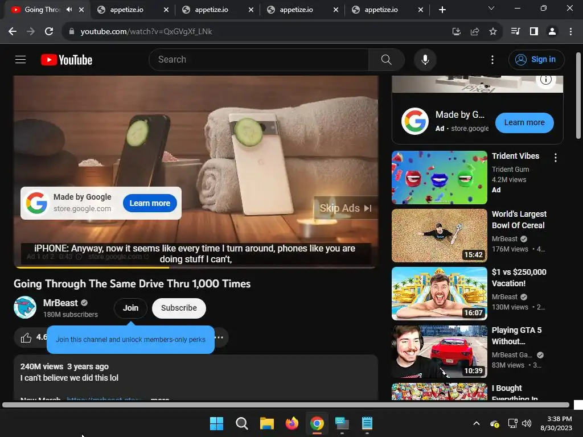Click the install app icon in address bar
The image size is (583, 437).
(x=457, y=32)
